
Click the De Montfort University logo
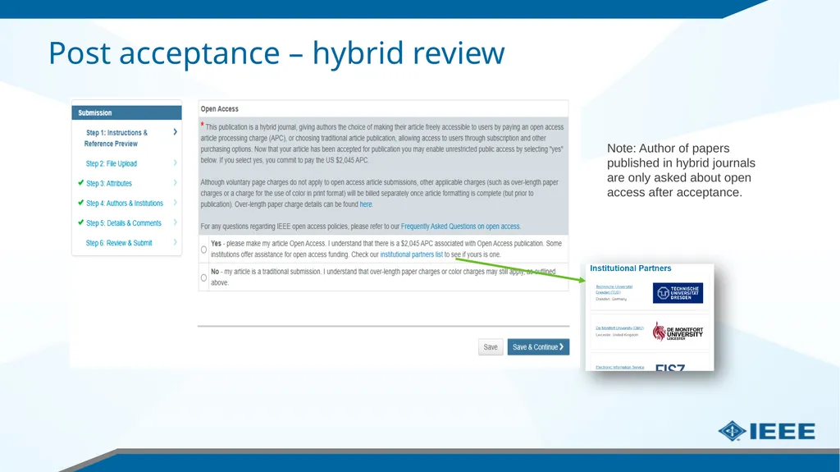(x=678, y=332)
